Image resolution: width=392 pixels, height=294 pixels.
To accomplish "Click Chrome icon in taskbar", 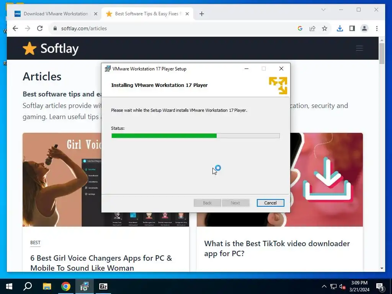I will click(x=66, y=286).
